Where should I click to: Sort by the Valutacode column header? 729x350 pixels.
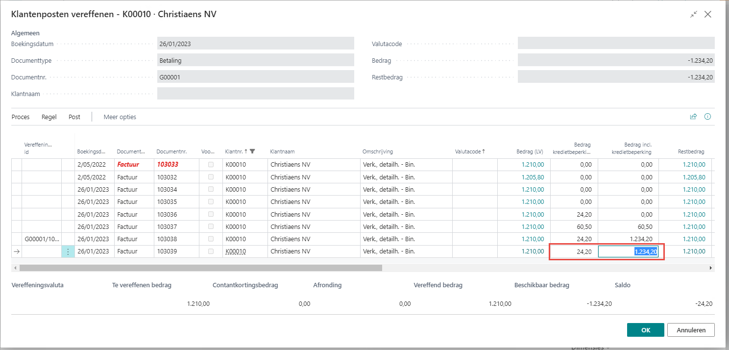click(x=469, y=151)
